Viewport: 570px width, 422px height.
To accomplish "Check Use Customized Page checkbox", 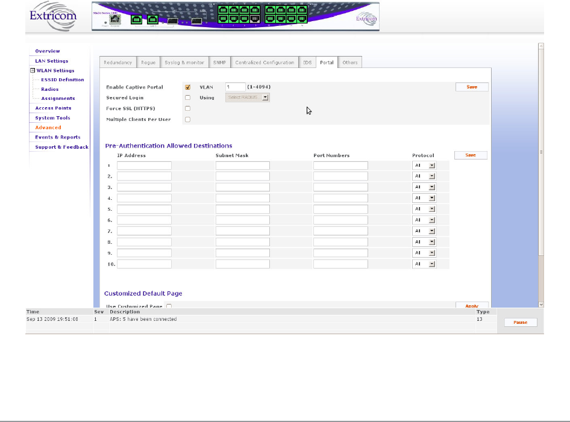I will click(x=169, y=306).
